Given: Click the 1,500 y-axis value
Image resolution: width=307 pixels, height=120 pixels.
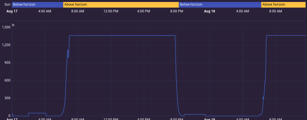Looking at the screenshot, I should point(6,28).
